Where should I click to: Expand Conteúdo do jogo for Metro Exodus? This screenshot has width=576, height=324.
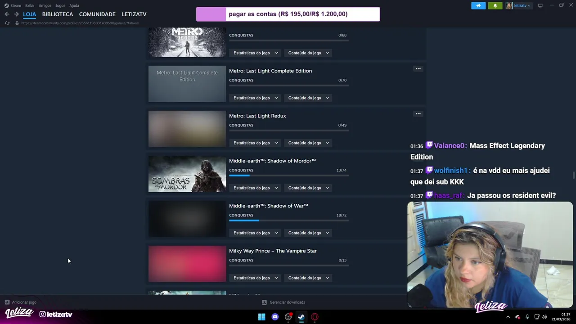[309, 53]
